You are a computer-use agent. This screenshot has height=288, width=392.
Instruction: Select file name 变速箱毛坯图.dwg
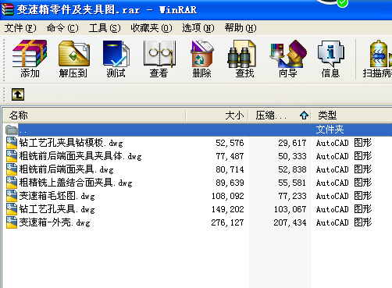click(57, 196)
